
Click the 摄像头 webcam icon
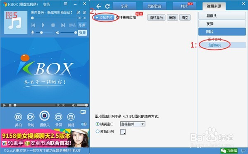click(45, 116)
